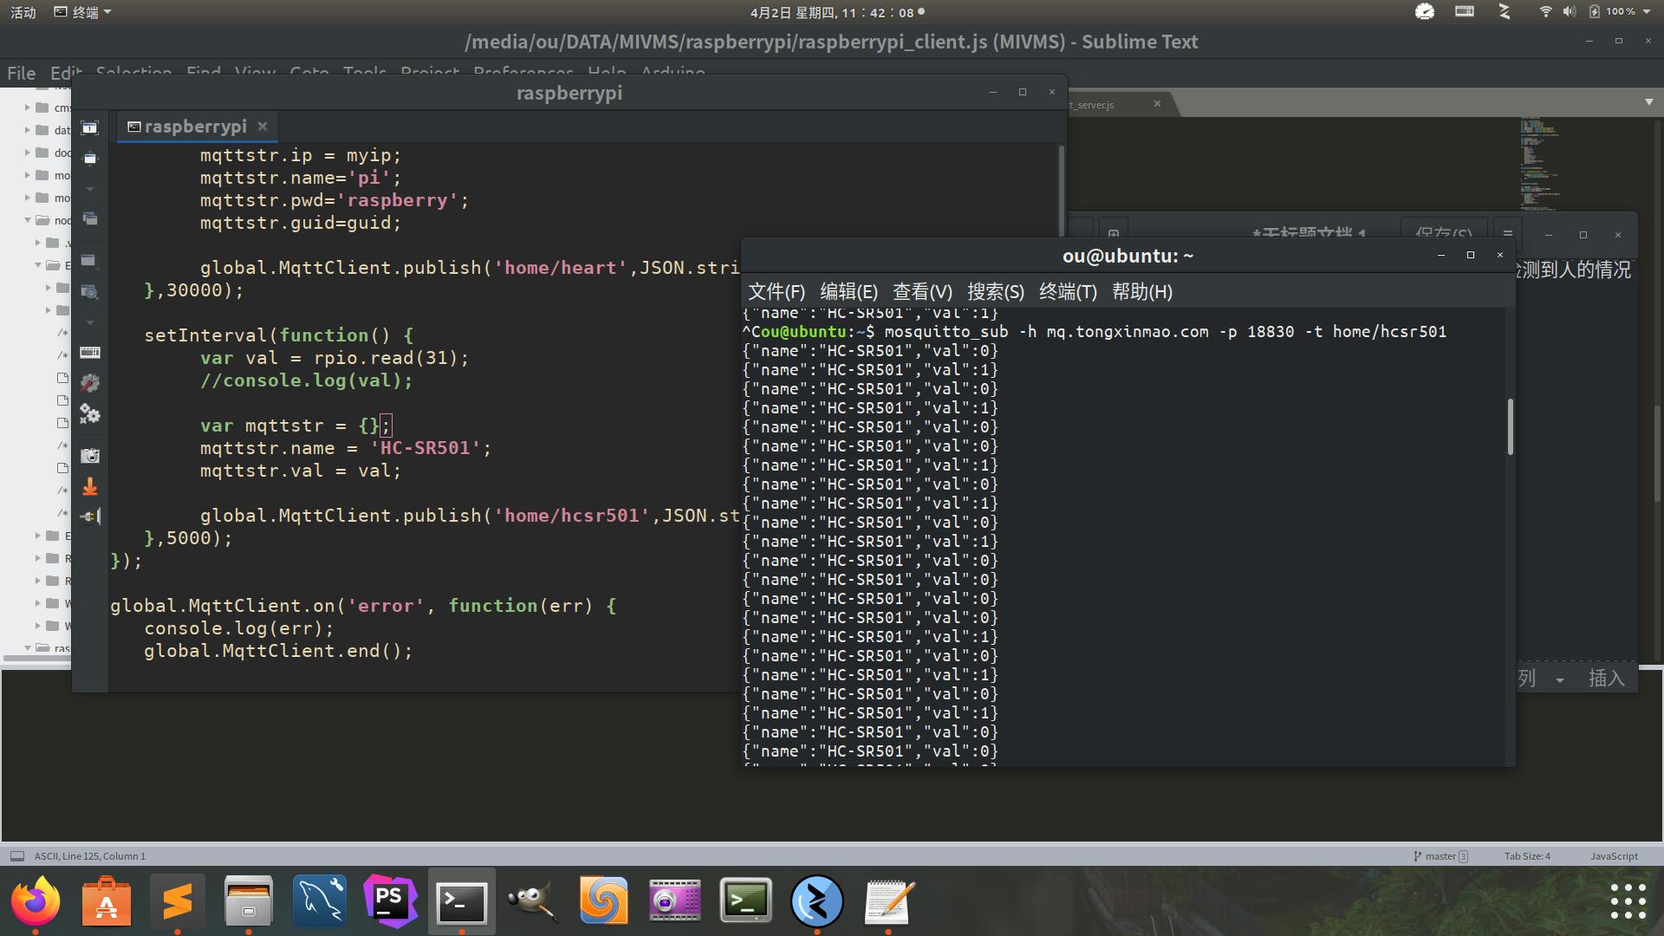
Task: Click Tab Size: 4 in the status bar
Action: pos(1526,856)
